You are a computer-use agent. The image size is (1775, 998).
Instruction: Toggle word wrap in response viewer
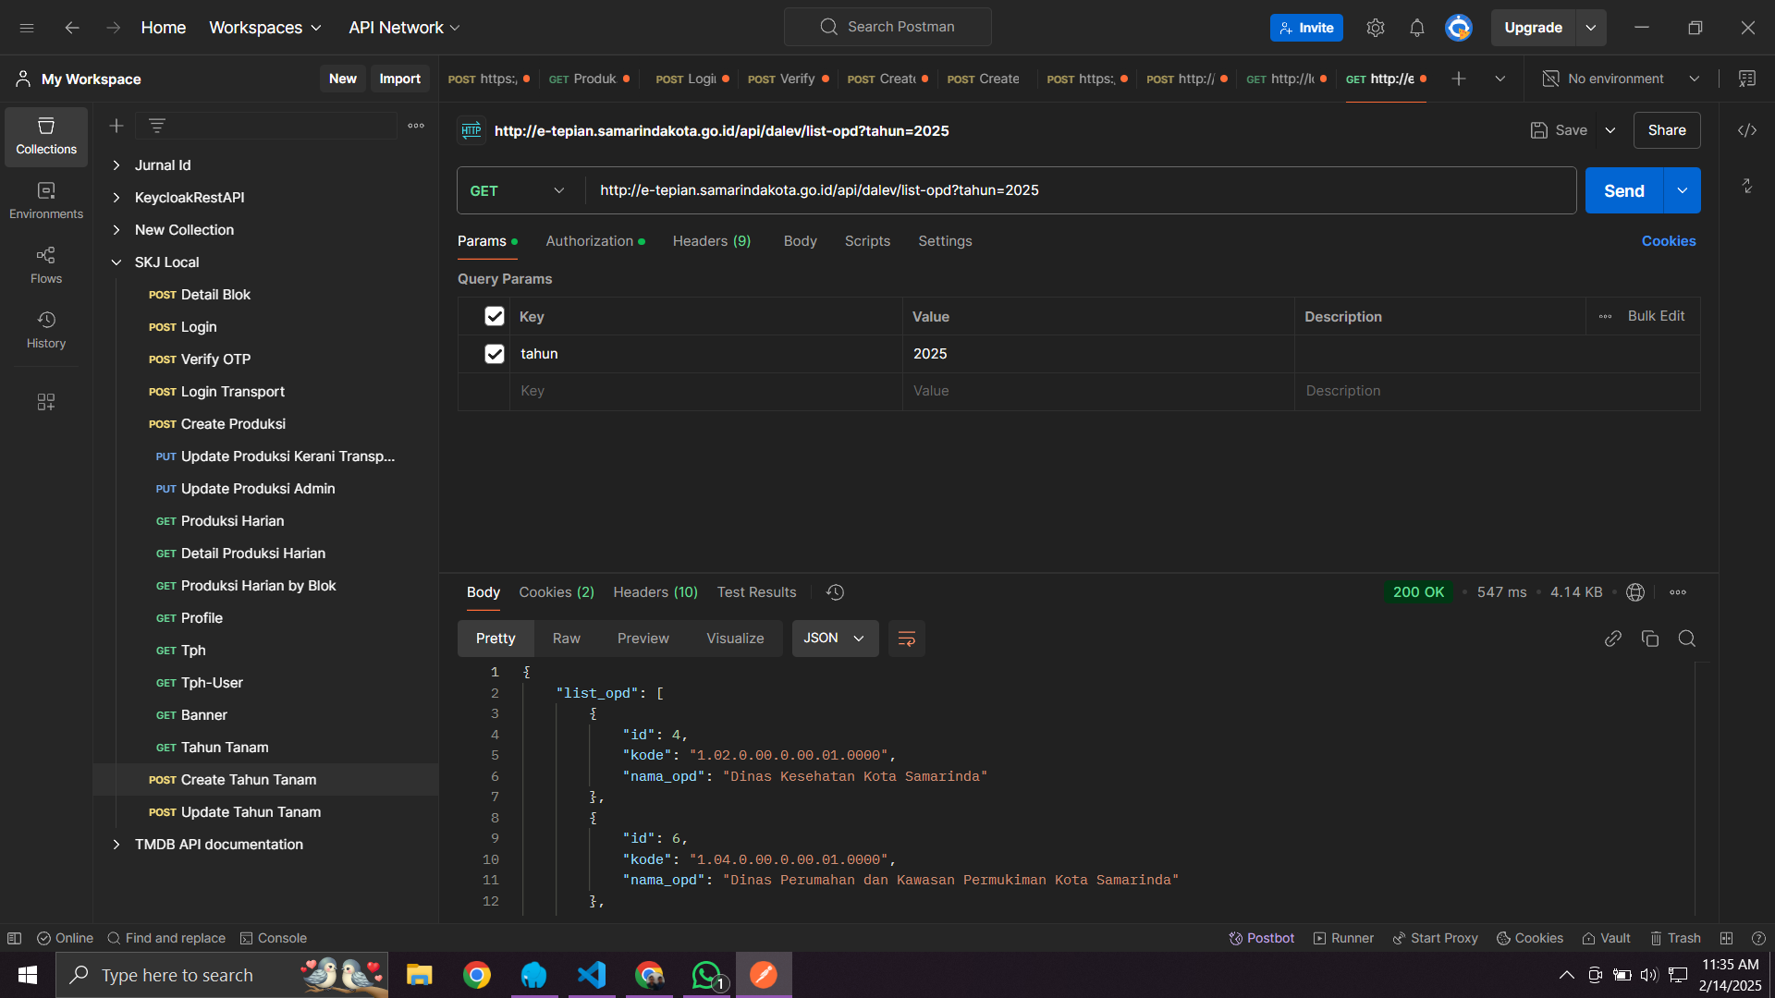[906, 639]
